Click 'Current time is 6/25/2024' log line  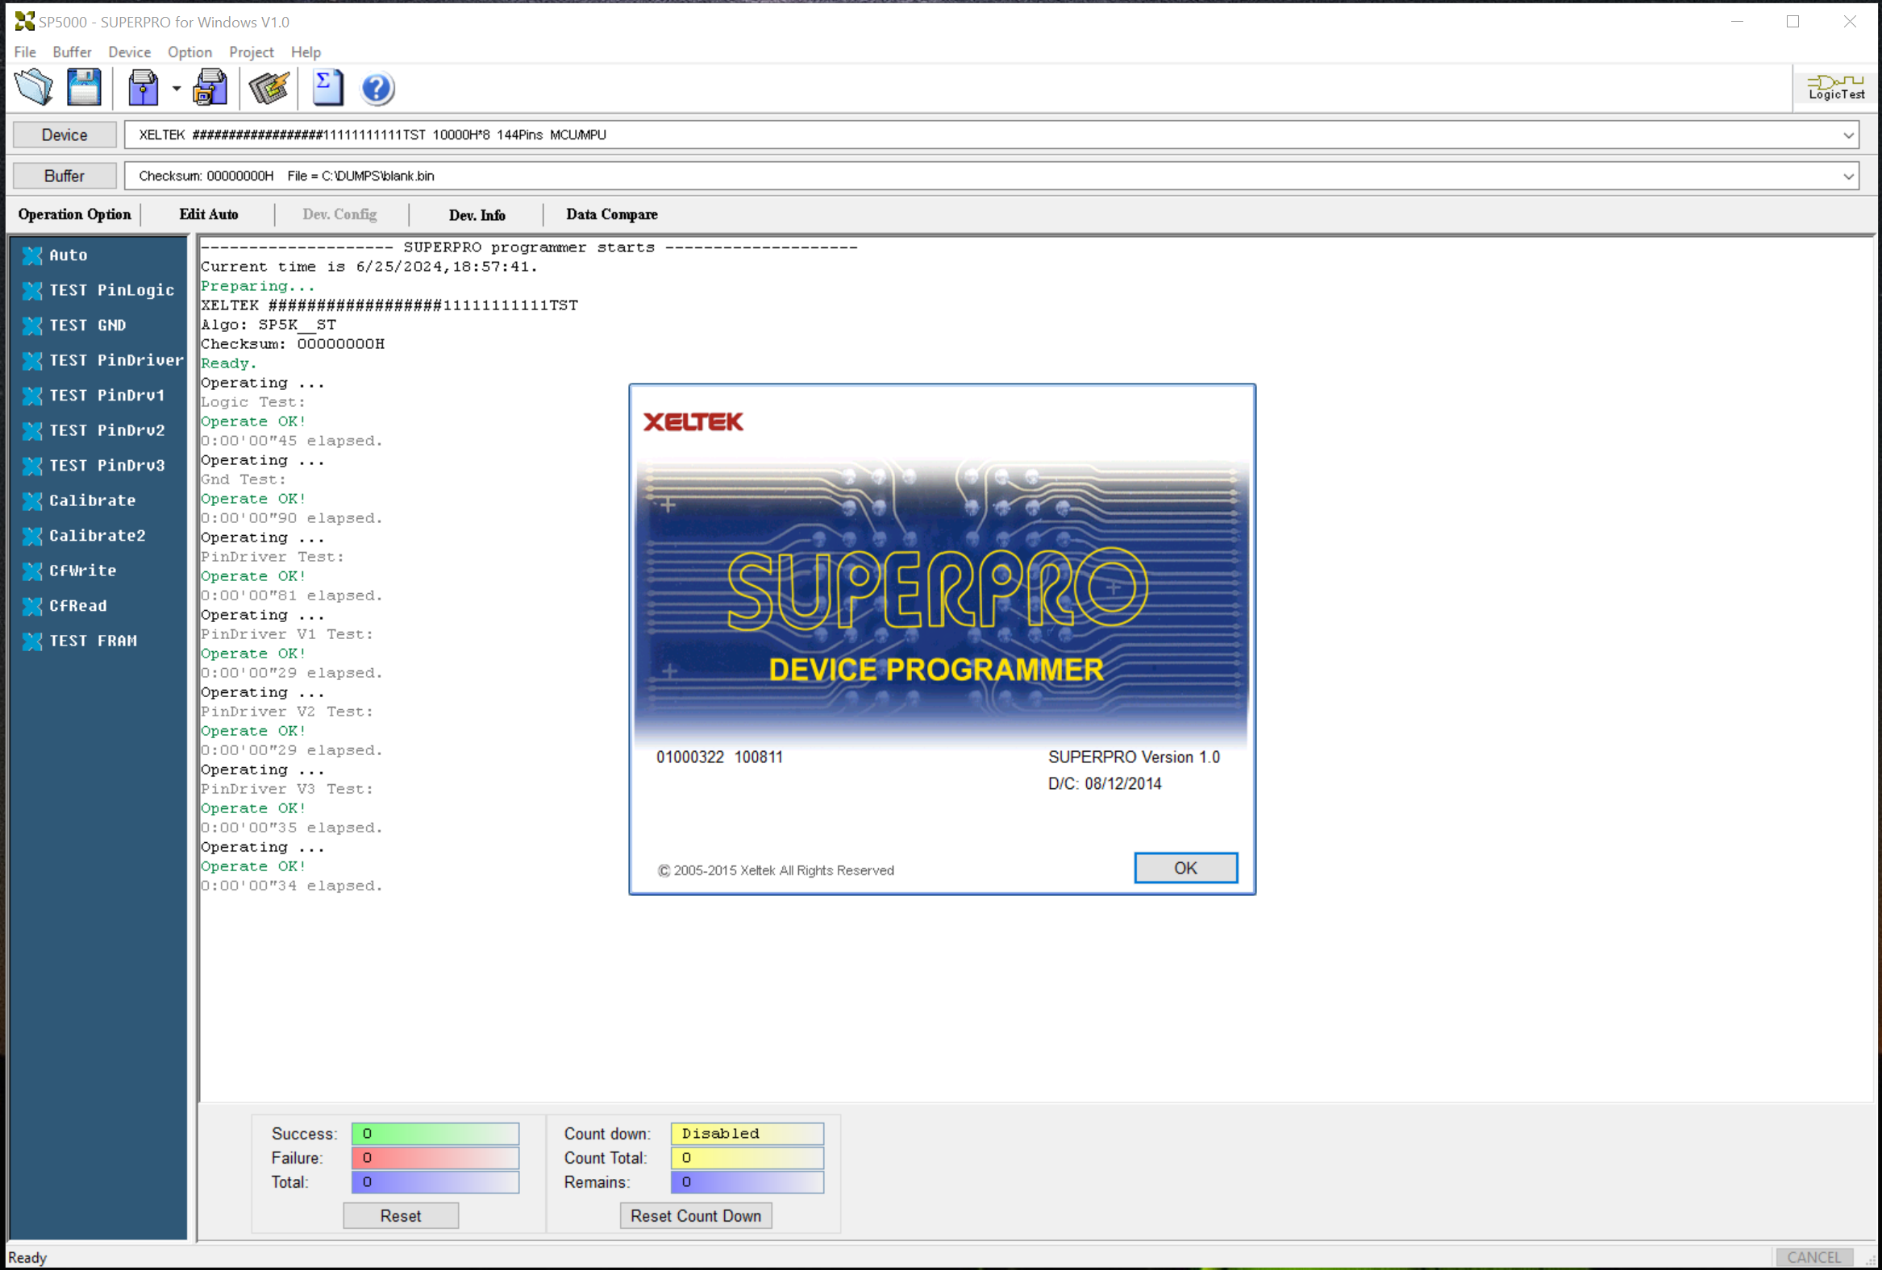coord(368,266)
